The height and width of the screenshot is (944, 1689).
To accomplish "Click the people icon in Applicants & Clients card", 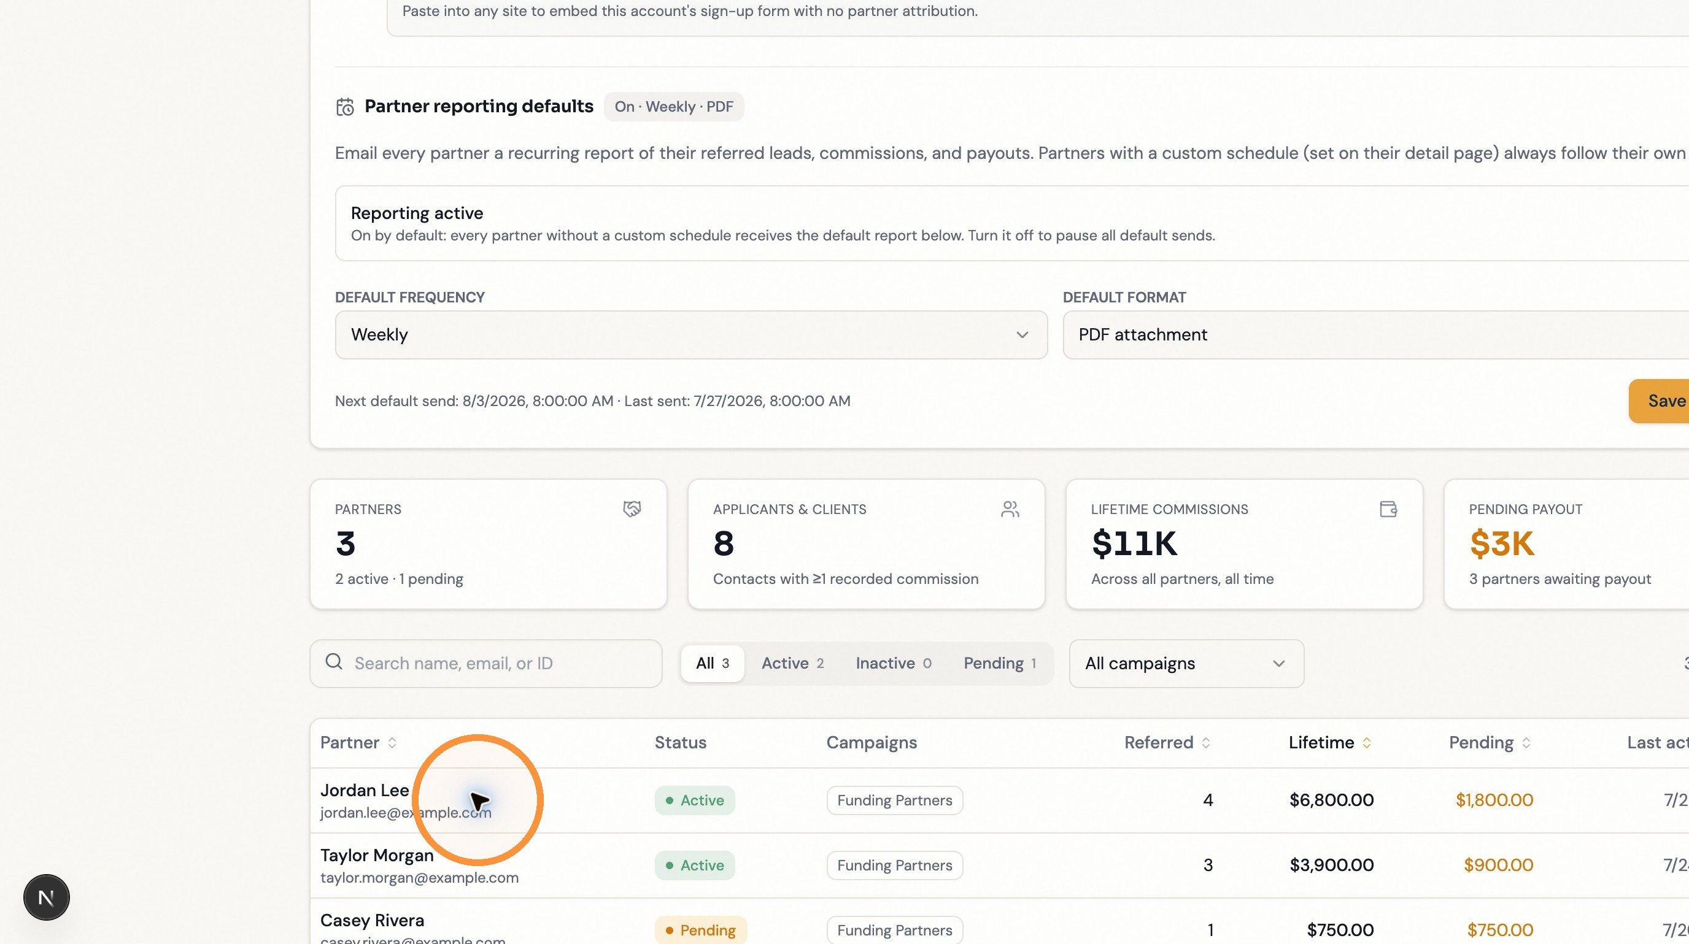I will [x=1010, y=509].
